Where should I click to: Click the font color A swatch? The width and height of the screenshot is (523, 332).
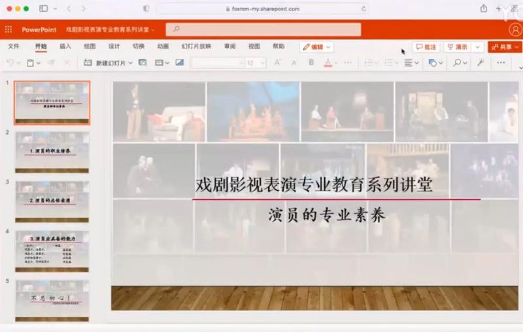point(328,63)
